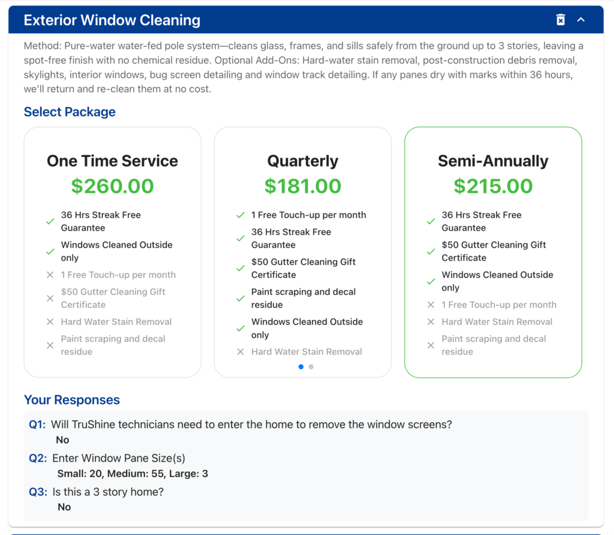
Task: Click the delete trash icon in header
Action: (x=560, y=20)
